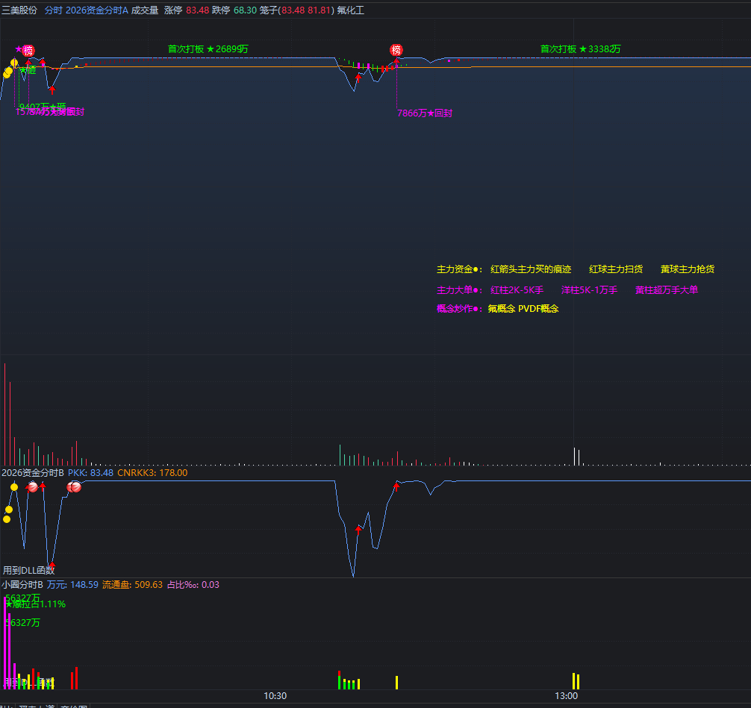The height and width of the screenshot is (708, 751).
Task: Click red arrow beside 用到DLL函数 label
Action: [52, 566]
